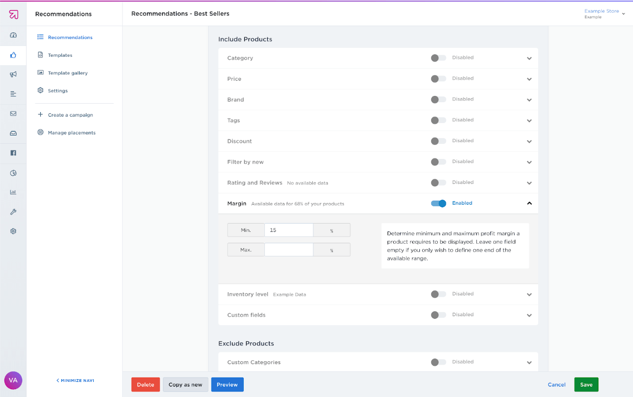Click the Nosto logo icon
Viewport: 633px width, 397px height.
(x=13, y=14)
